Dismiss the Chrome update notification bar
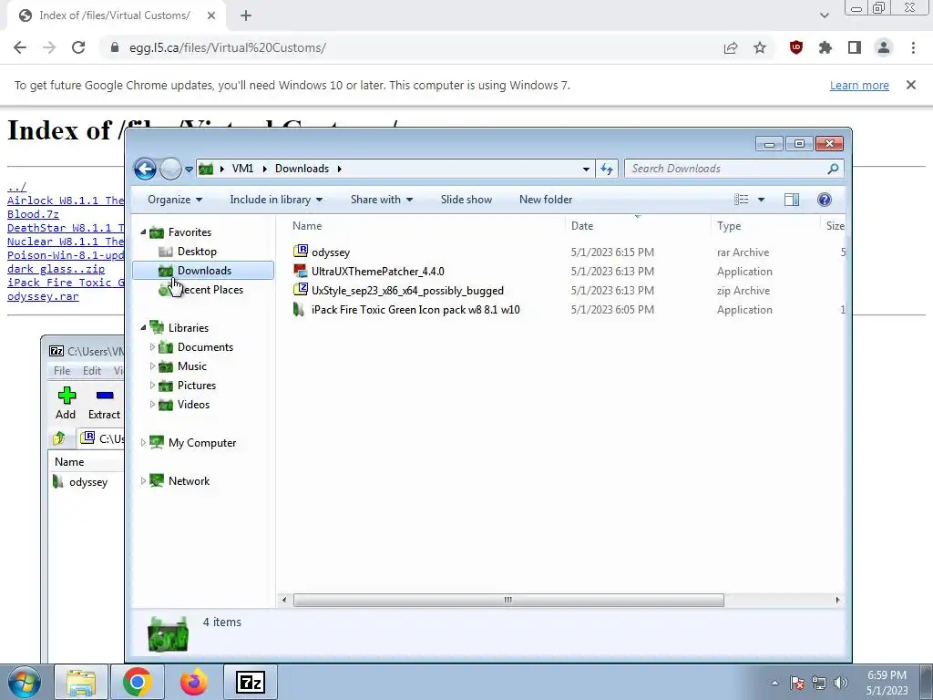 (911, 85)
